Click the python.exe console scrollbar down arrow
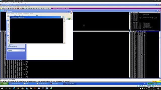This screenshot has height=90, width=161. click(x=64, y=43)
